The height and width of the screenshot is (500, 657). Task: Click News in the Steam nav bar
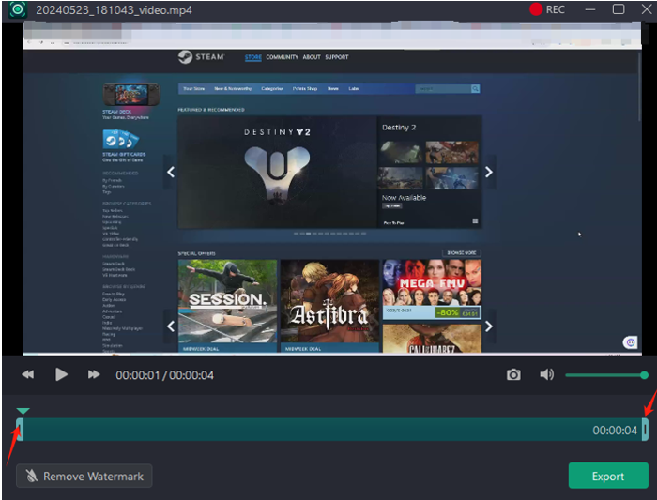pos(332,89)
